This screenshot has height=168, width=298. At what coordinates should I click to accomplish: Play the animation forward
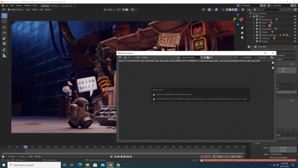125,157
